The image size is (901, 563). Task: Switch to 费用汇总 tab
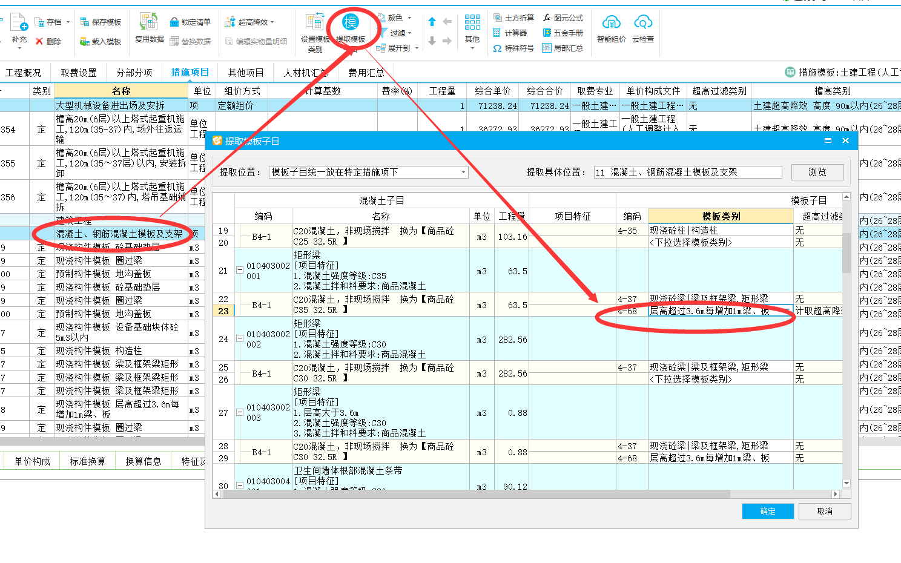pyautogui.click(x=366, y=73)
